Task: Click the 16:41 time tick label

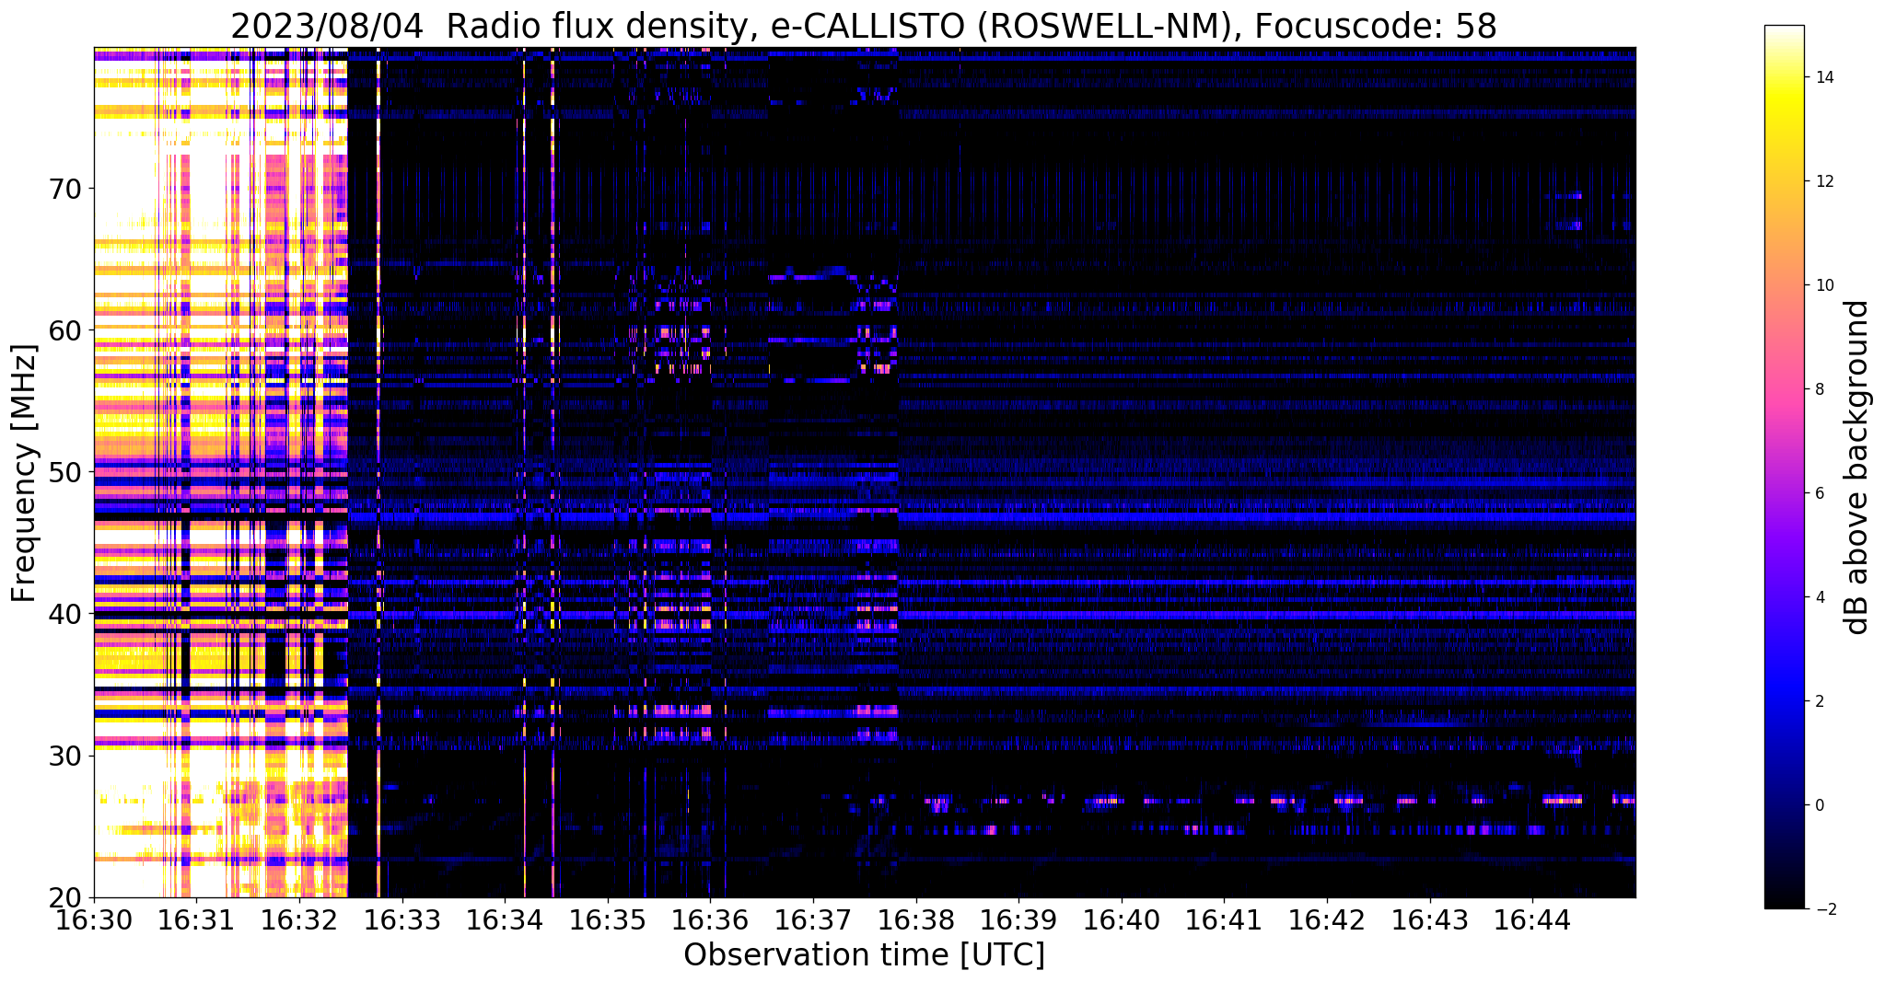Action: [x=1224, y=920]
